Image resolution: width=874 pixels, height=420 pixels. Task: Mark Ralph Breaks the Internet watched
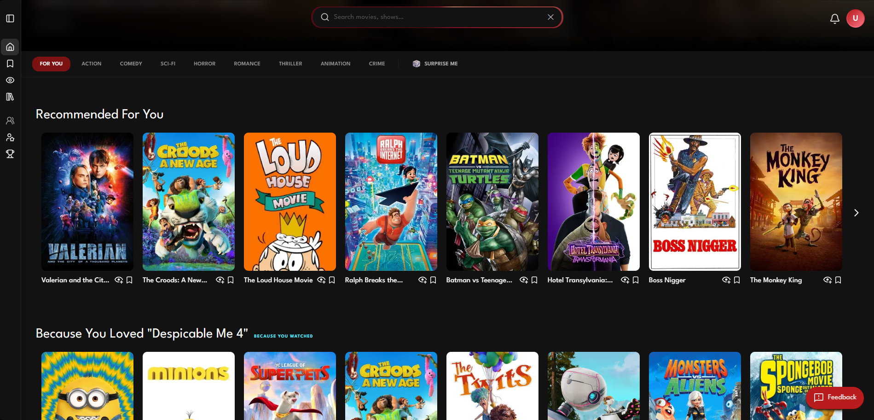pos(423,280)
